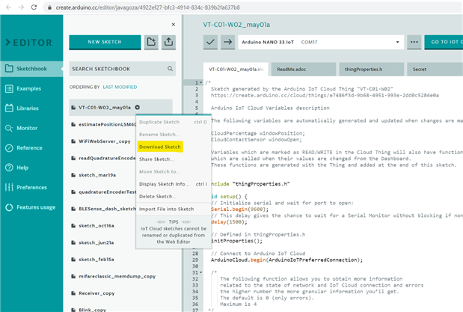Open the three-dots more options button
Image resolution: width=463 pixels, height=312 pixels.
pyautogui.click(x=414, y=42)
